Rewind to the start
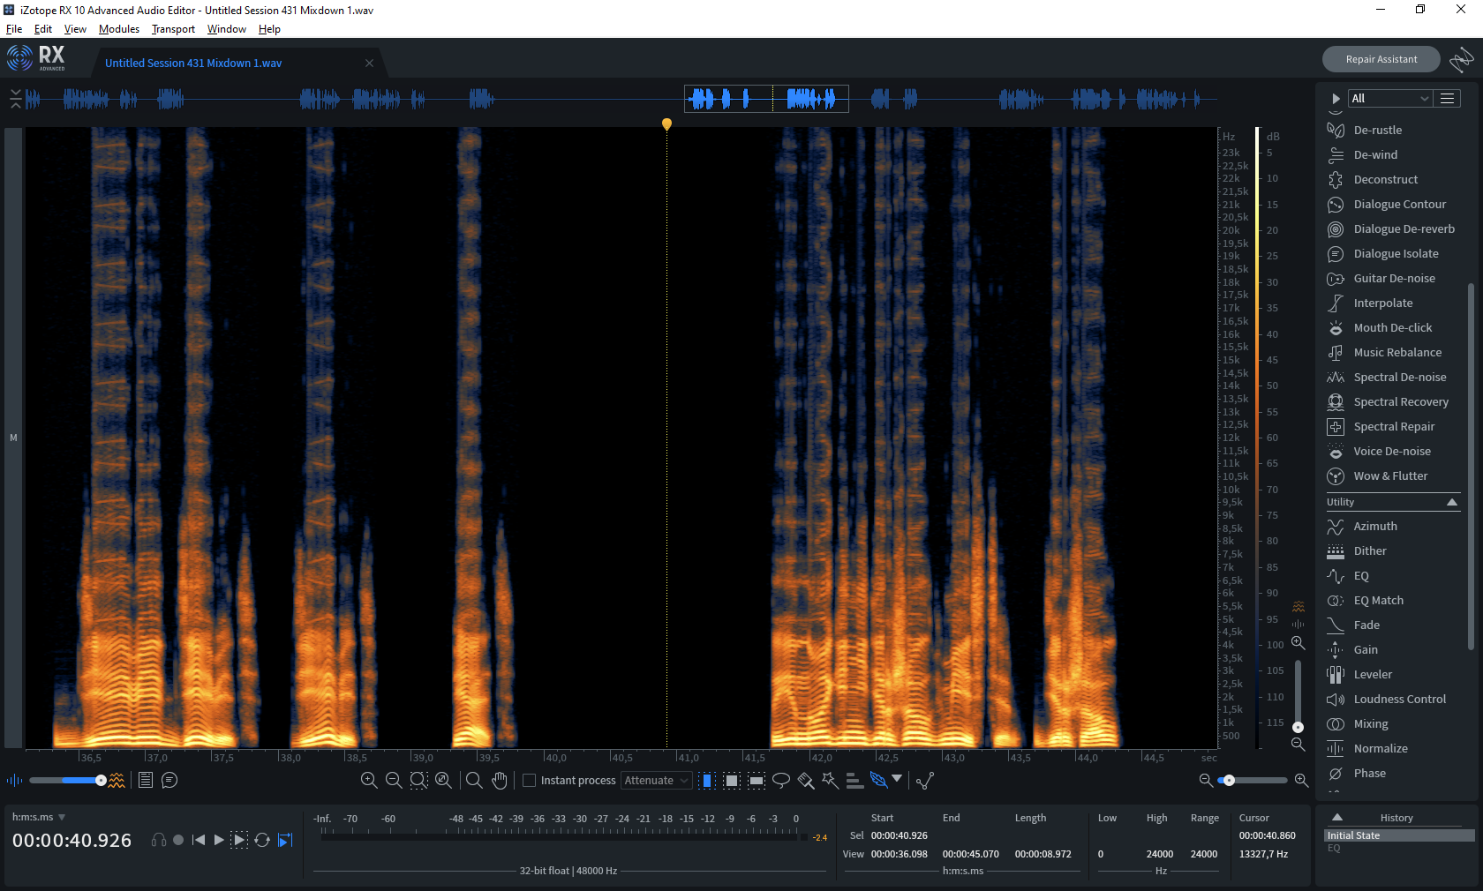Viewport: 1483px width, 891px height. point(199,840)
